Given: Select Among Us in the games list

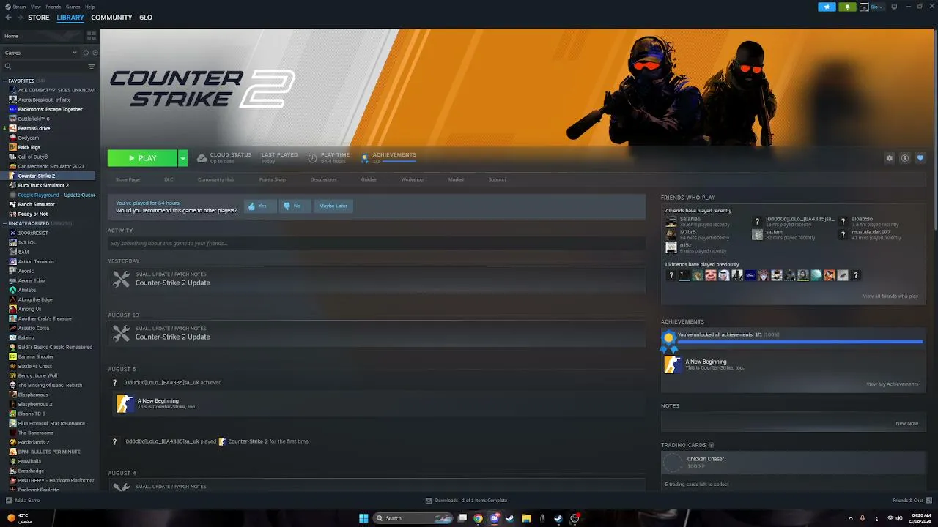Looking at the screenshot, I should (29, 309).
